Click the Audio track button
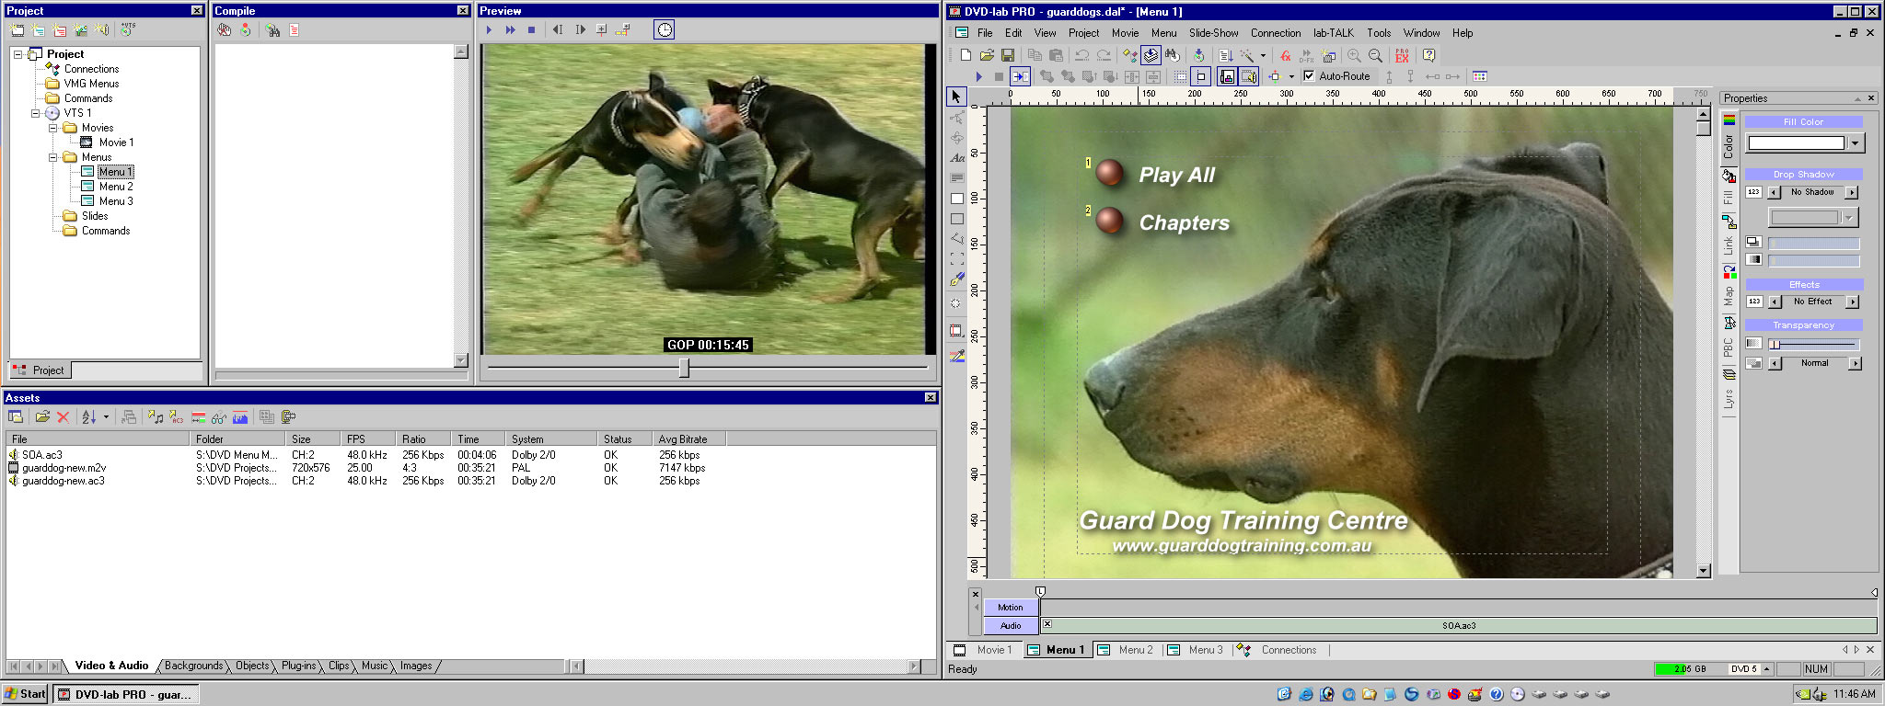The image size is (1885, 706). 1010,625
